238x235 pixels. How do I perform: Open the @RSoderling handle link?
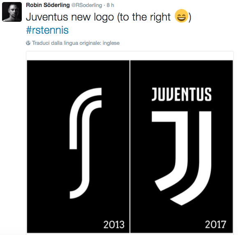click(x=87, y=5)
